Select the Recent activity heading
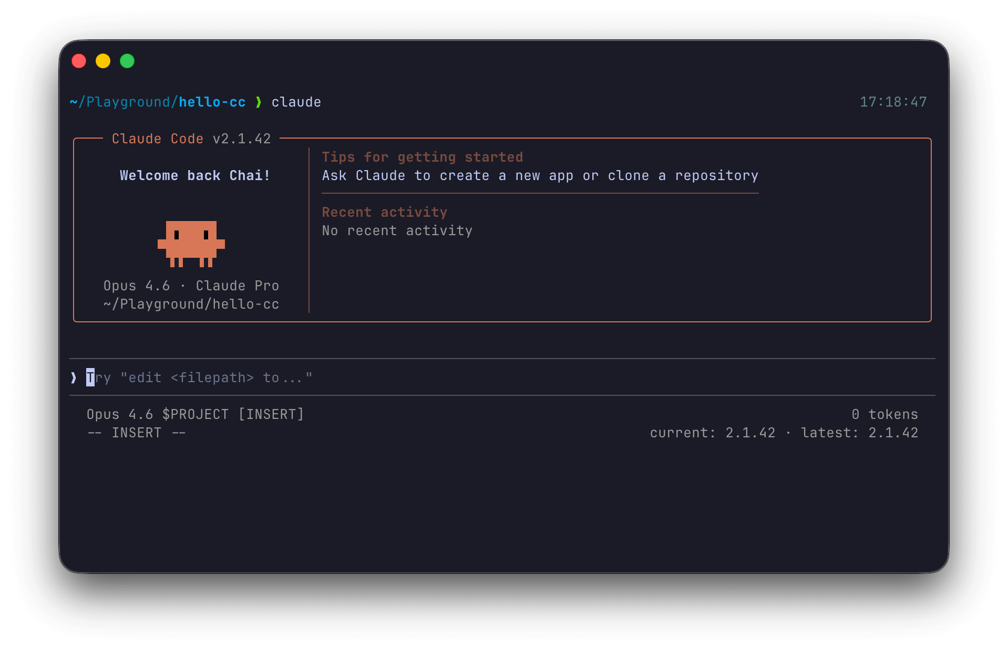1008x651 pixels. click(384, 212)
